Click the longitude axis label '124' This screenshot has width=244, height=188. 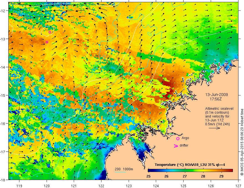tap(156, 186)
